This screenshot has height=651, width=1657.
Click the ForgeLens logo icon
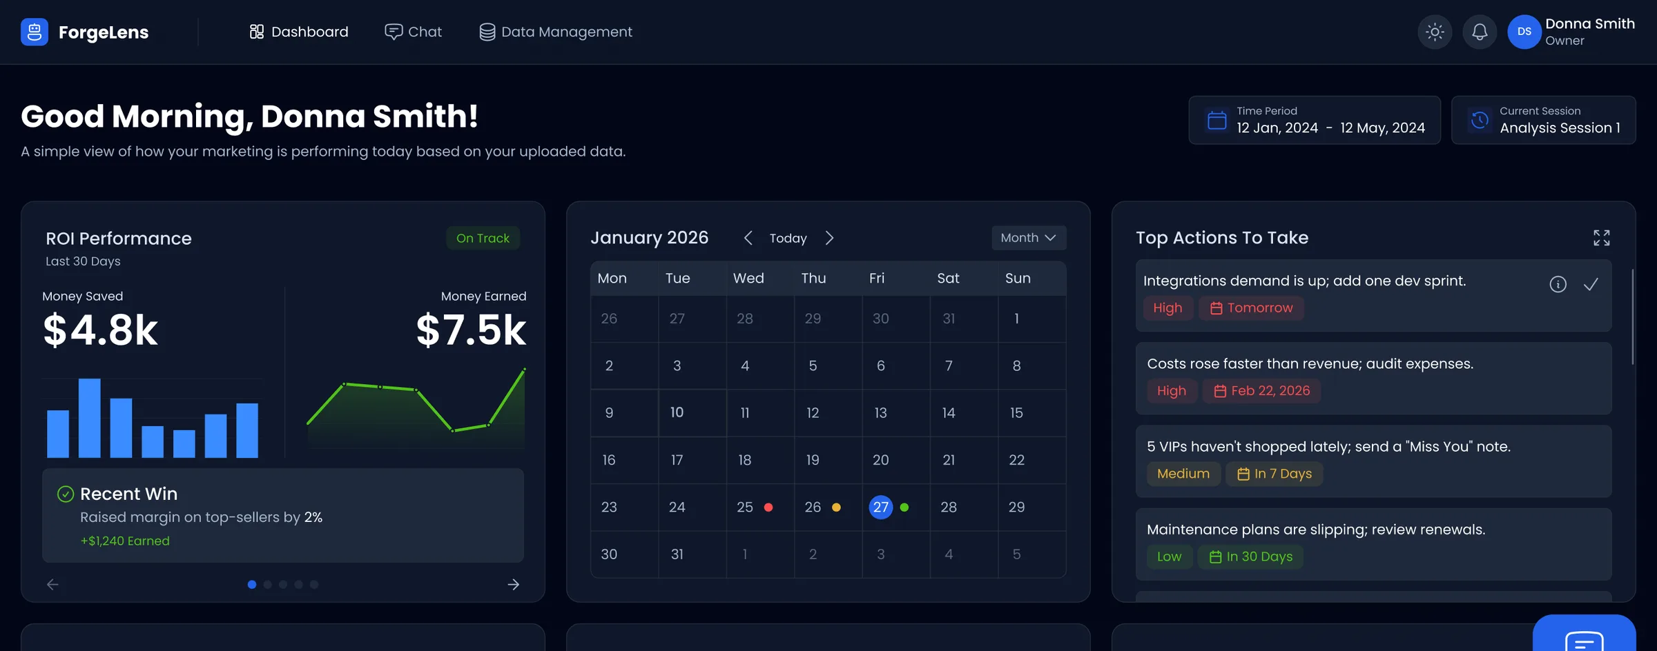point(35,32)
